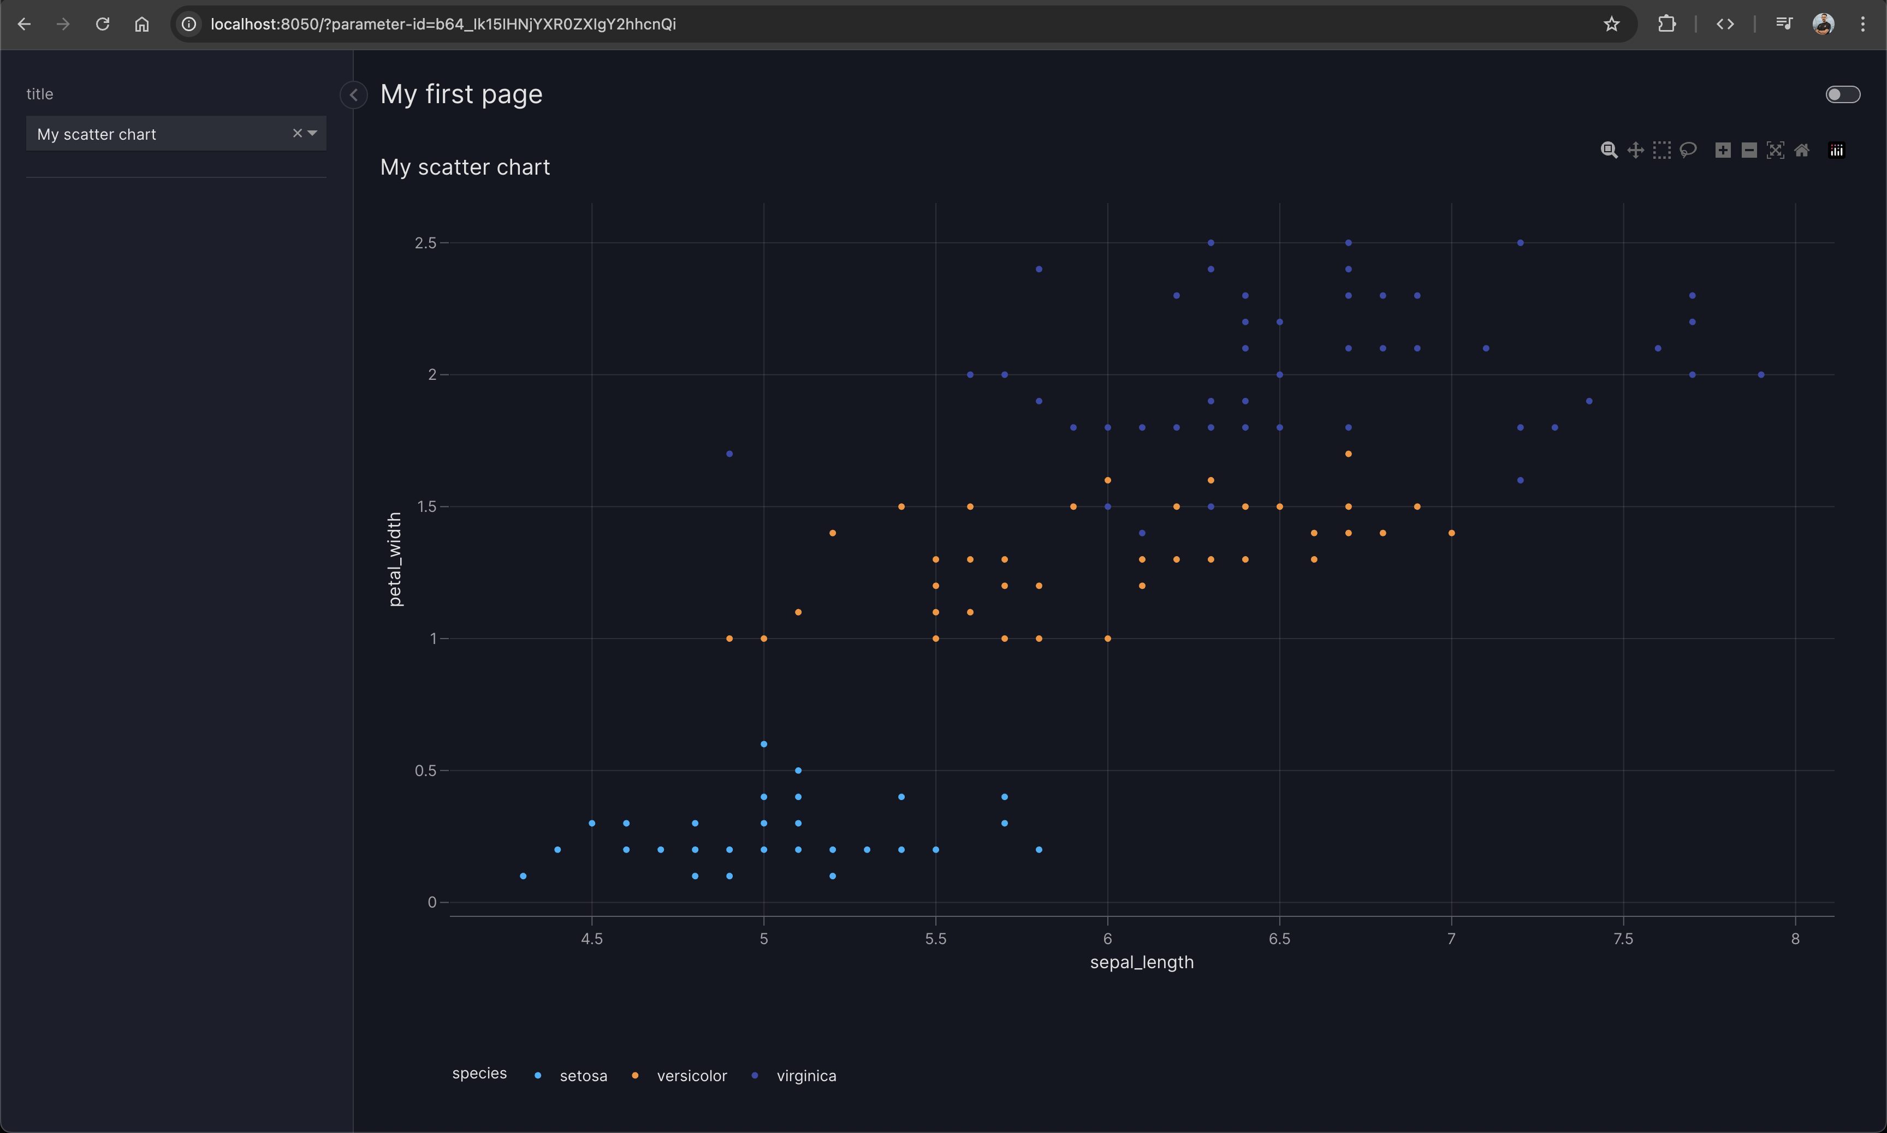1887x1133 pixels.
Task: Collapse the left sidebar with chevron button
Action: pyautogui.click(x=354, y=94)
